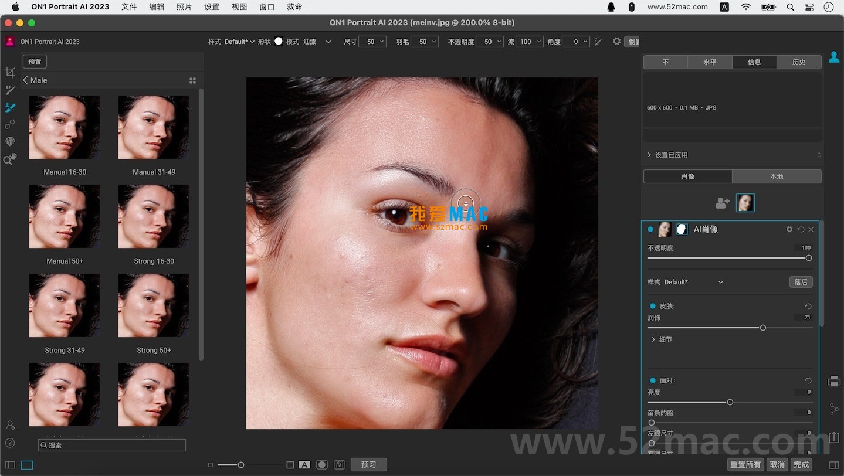Open the Angle 0 dropdown
The image size is (844, 476).
pyautogui.click(x=576, y=42)
